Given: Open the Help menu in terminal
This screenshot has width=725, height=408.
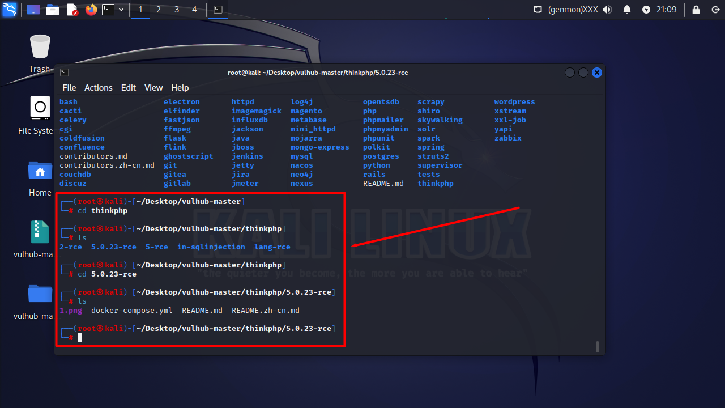Looking at the screenshot, I should [180, 88].
